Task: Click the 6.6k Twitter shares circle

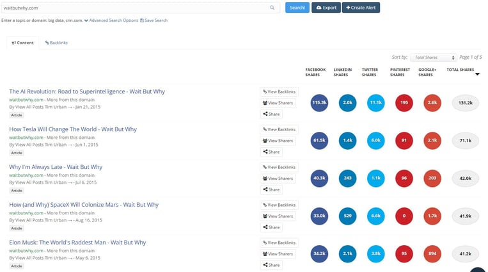Action: point(375,216)
